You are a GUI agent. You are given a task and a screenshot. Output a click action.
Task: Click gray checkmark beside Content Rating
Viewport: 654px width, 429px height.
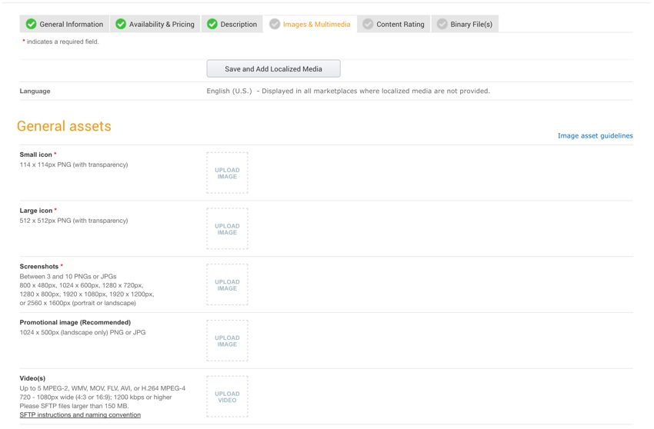368,24
